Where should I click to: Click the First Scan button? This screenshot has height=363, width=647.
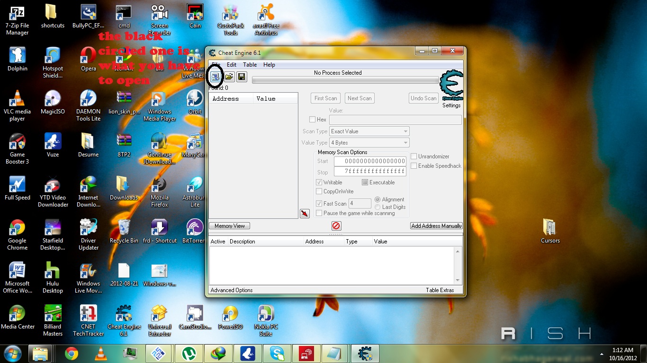326,98
